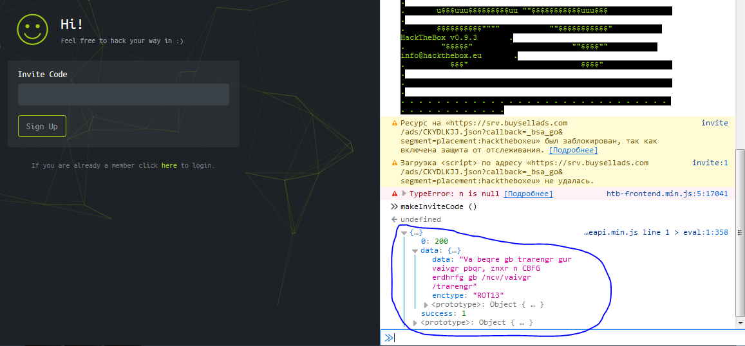Collapse the data: {…} node

point(415,250)
